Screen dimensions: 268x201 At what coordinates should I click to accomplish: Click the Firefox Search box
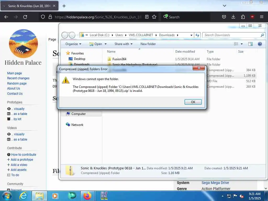click(186, 17)
